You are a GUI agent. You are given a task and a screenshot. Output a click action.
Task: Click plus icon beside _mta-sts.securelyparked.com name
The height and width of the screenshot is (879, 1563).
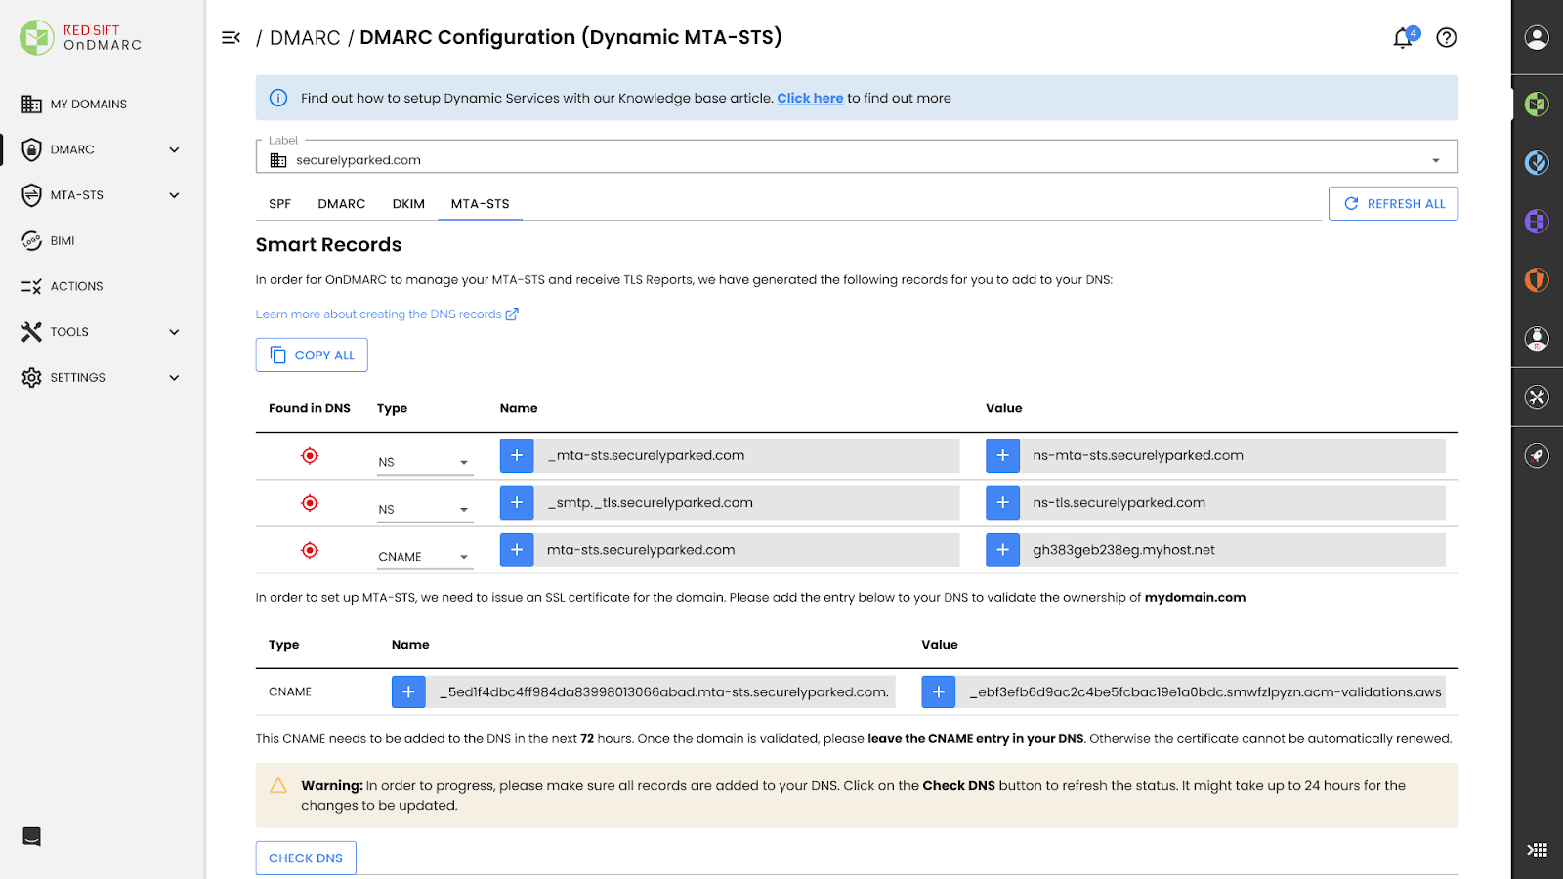tap(517, 456)
